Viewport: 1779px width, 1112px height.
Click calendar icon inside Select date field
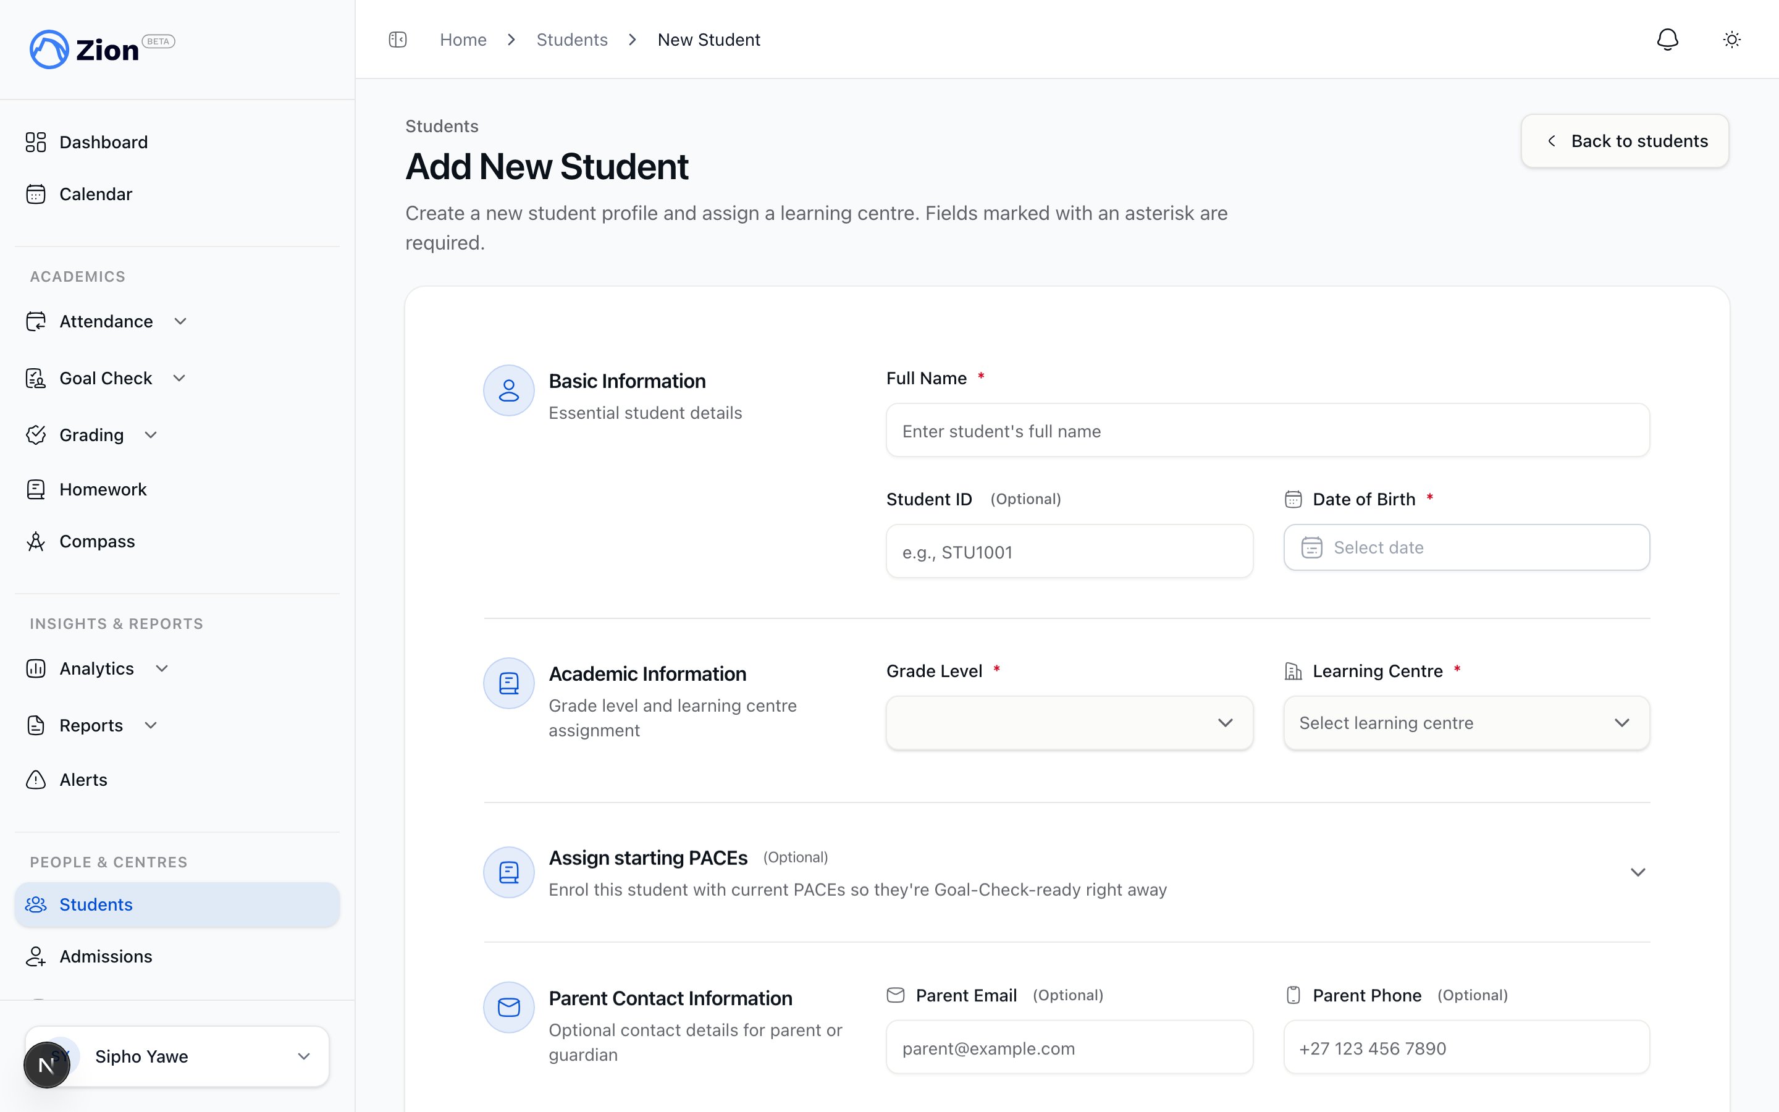1311,547
